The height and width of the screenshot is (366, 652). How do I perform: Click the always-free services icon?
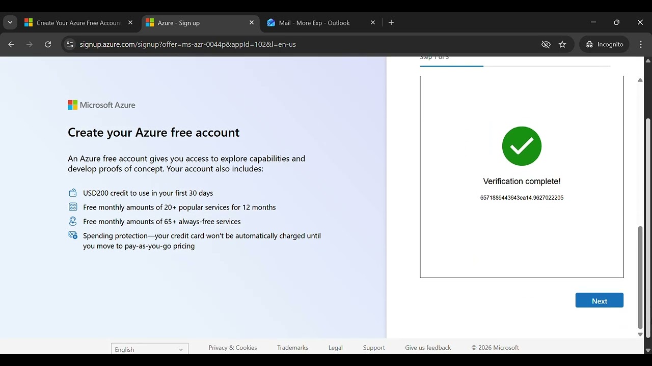point(73,221)
